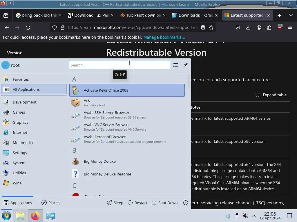Launch Activate KevinOffice 2009
This screenshot has width=297, height=222.
[127, 90]
